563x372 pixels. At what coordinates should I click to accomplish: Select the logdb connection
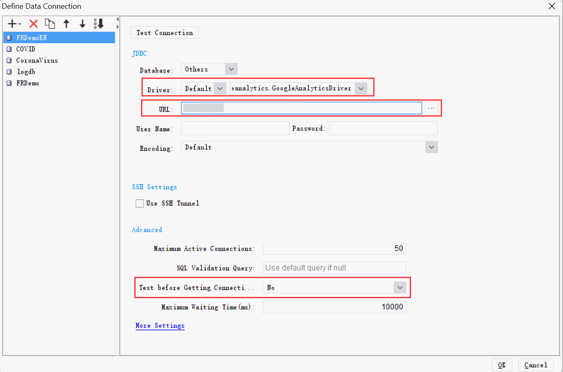tap(59, 72)
